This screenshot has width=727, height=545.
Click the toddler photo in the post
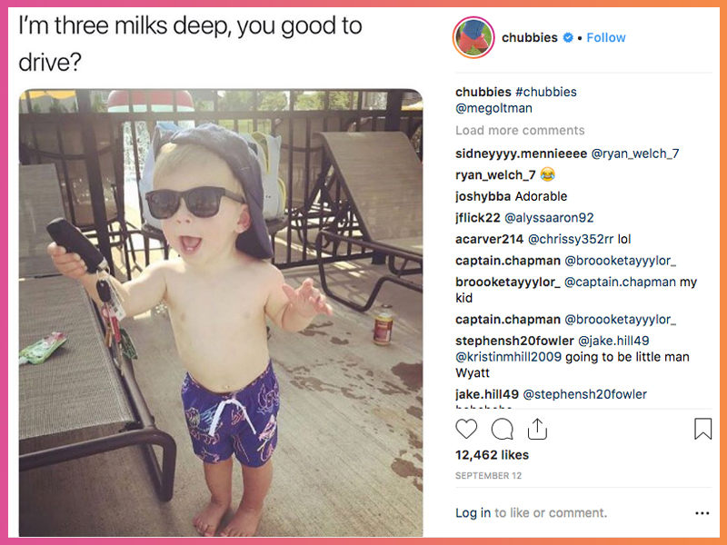point(221,312)
